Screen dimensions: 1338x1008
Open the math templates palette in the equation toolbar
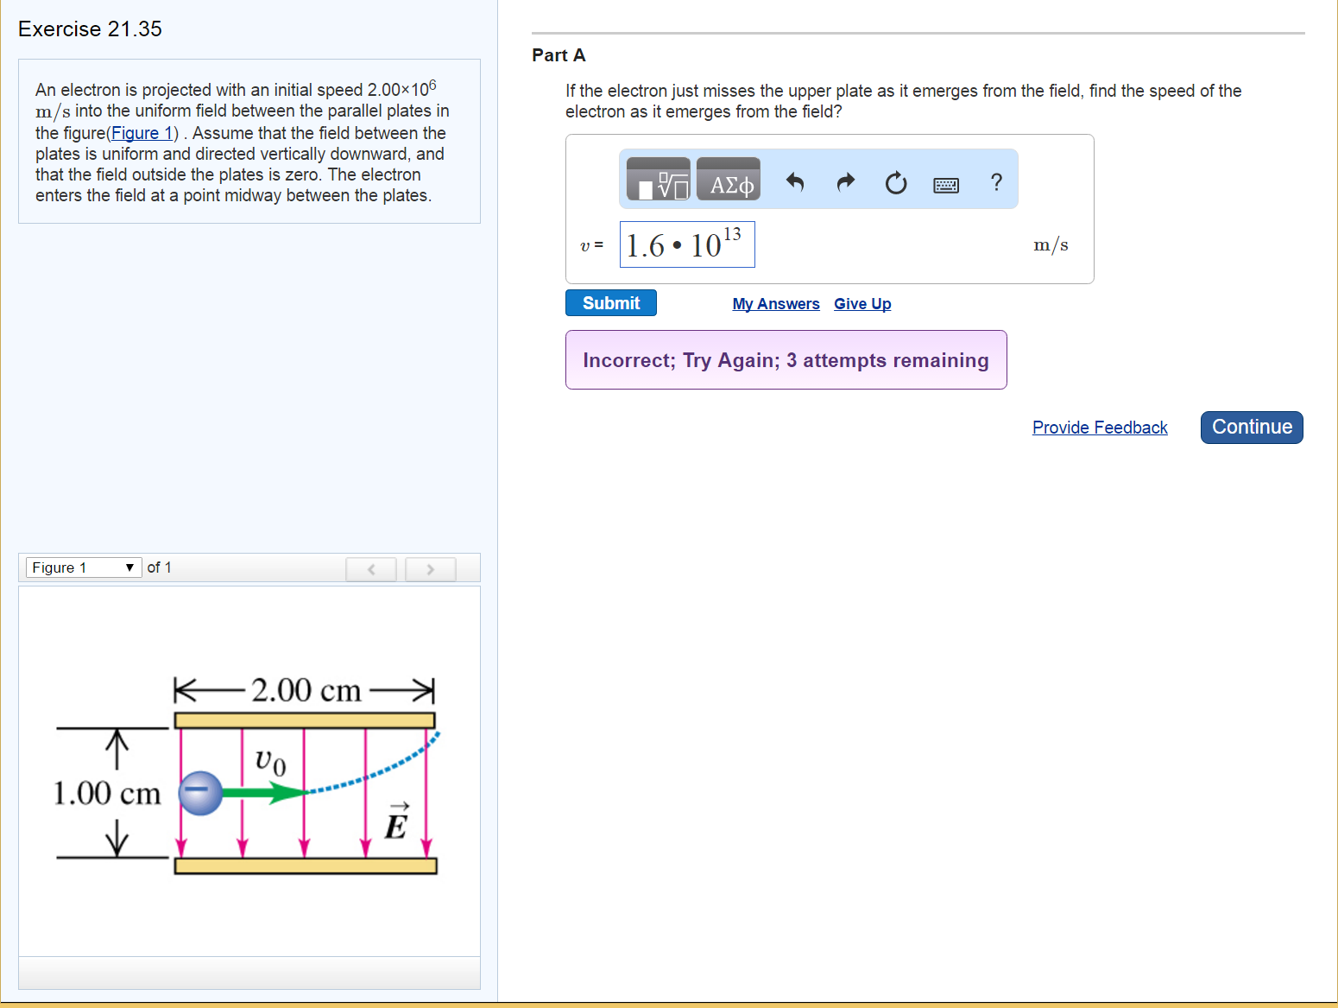click(658, 179)
